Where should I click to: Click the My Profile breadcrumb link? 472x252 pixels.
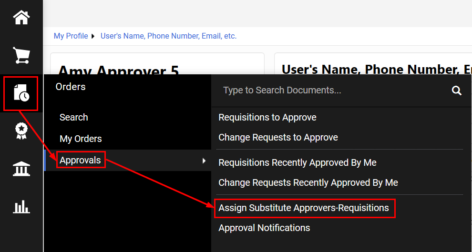[71, 36]
